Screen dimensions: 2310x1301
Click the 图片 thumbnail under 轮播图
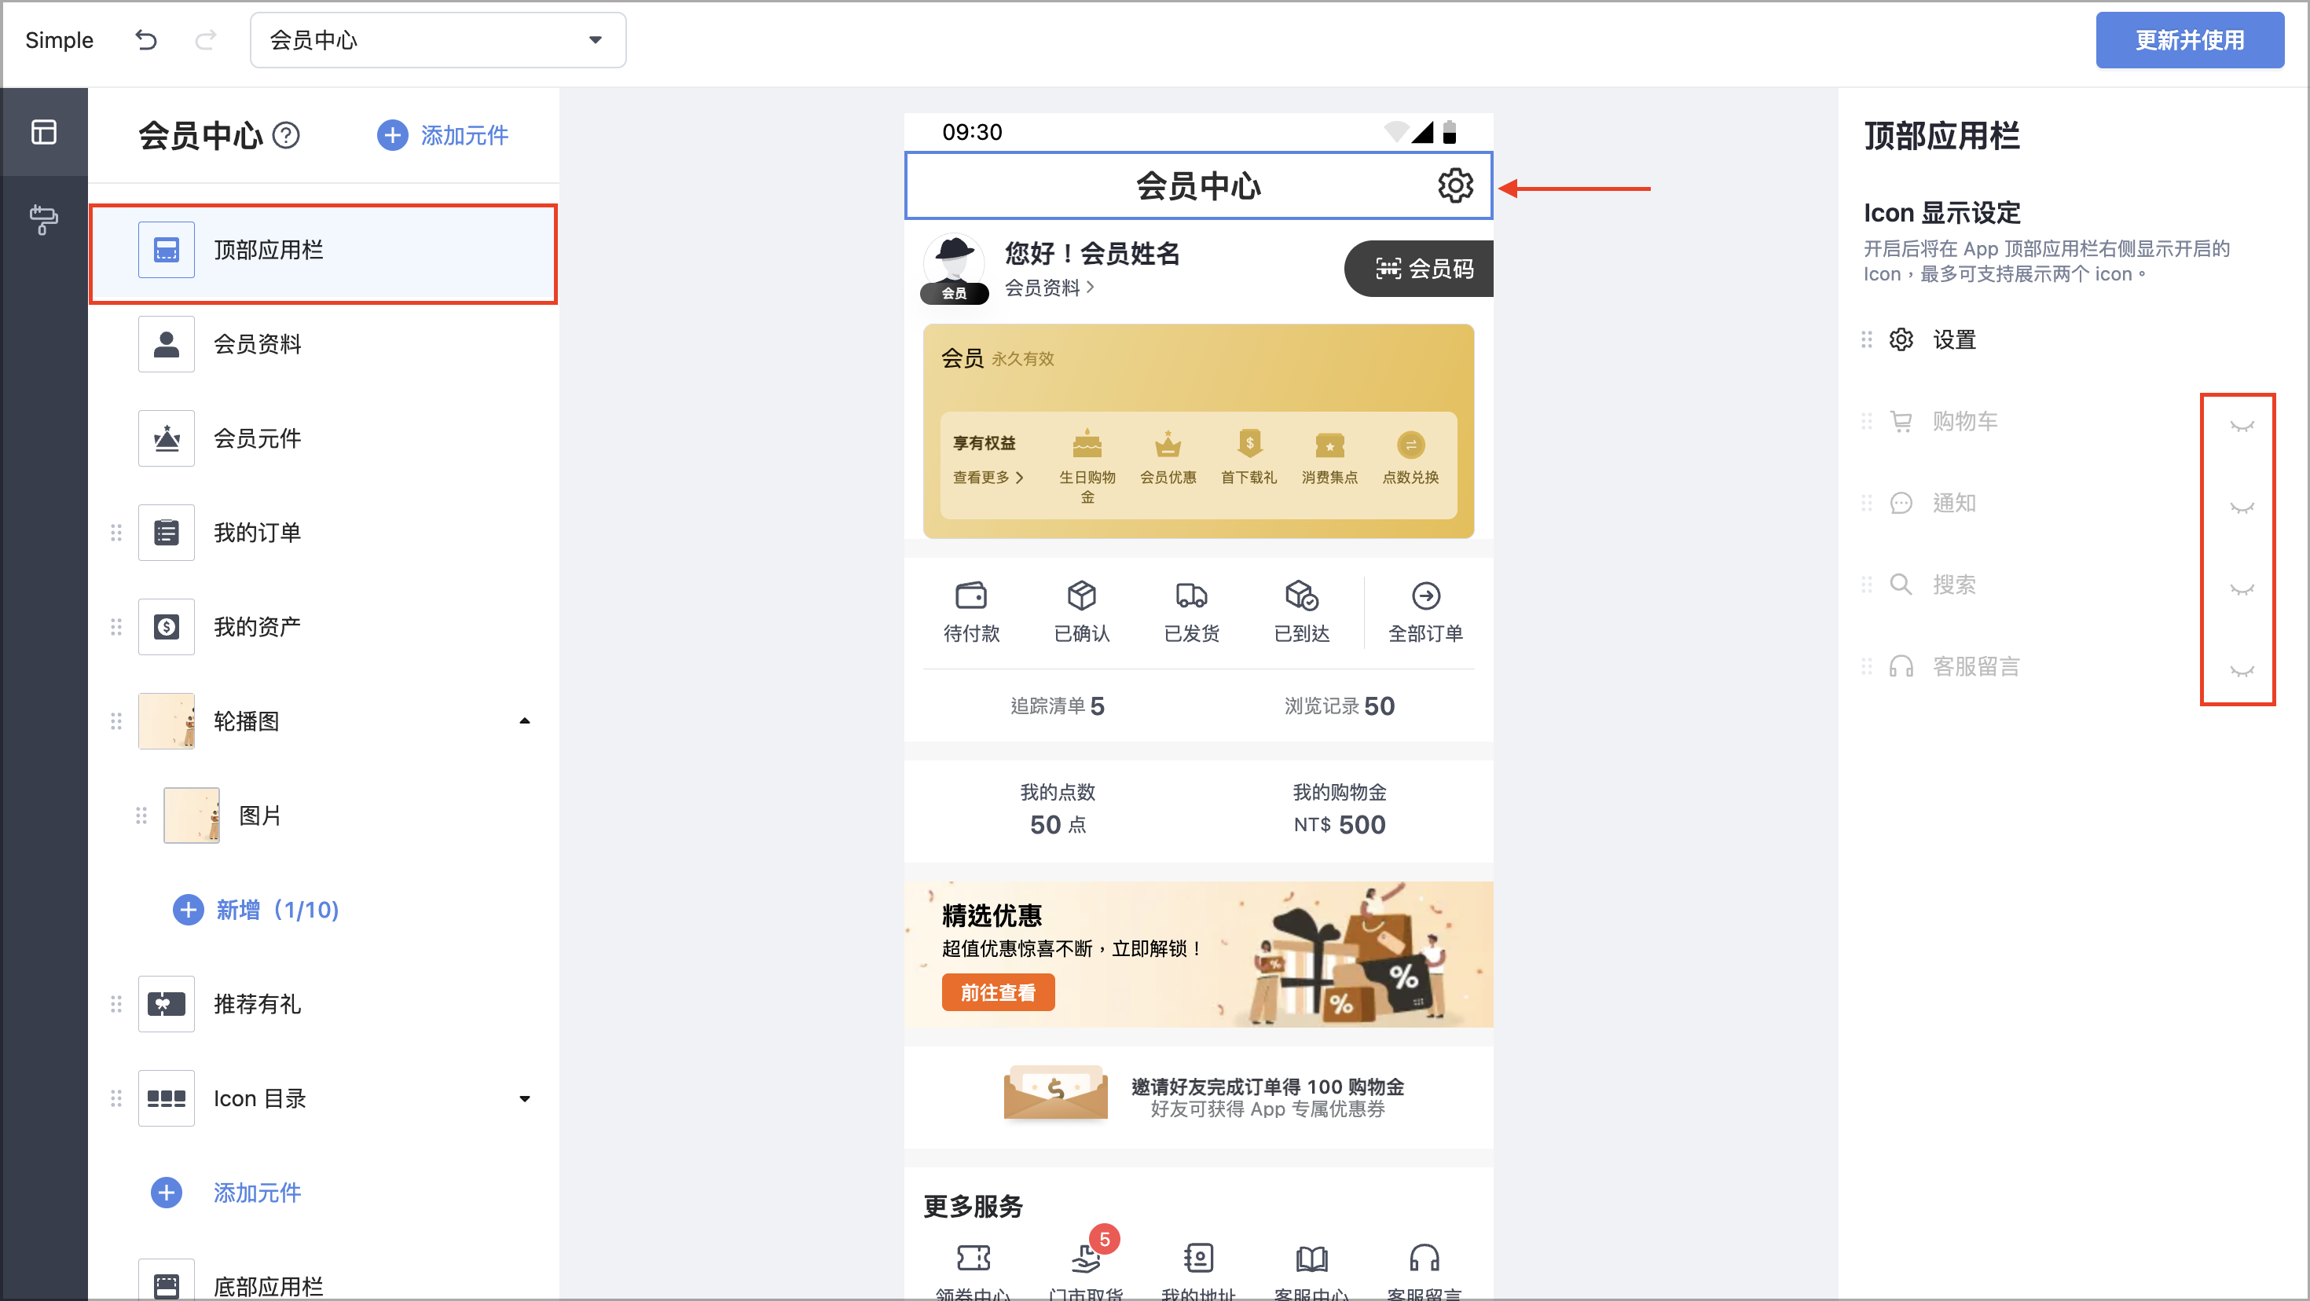coord(192,815)
